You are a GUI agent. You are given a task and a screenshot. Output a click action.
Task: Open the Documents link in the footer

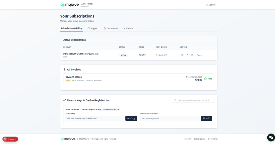click(213, 139)
